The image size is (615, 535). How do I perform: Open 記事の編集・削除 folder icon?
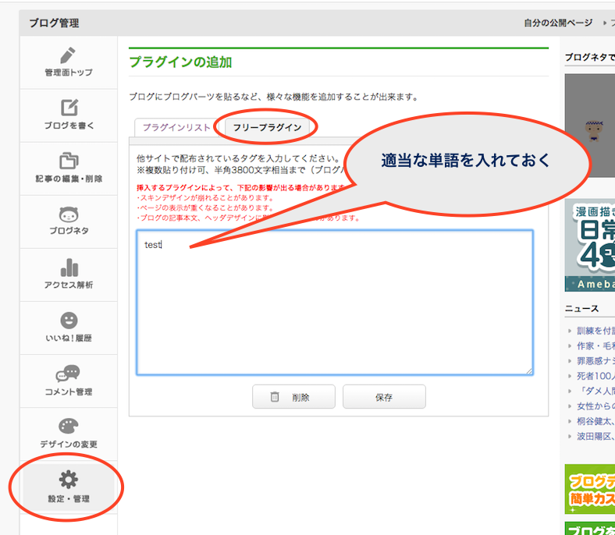pos(69,161)
